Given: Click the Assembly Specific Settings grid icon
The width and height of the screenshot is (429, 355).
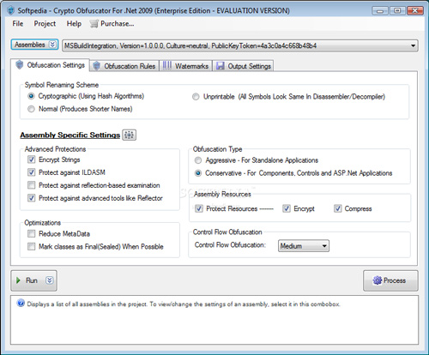Looking at the screenshot, I should click(129, 135).
